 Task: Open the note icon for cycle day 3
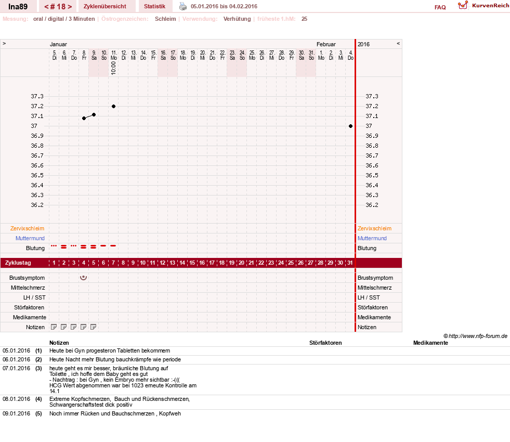tap(74, 327)
